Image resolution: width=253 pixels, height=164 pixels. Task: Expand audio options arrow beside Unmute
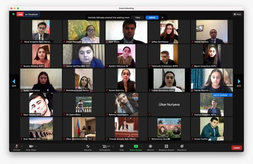tap(22, 146)
